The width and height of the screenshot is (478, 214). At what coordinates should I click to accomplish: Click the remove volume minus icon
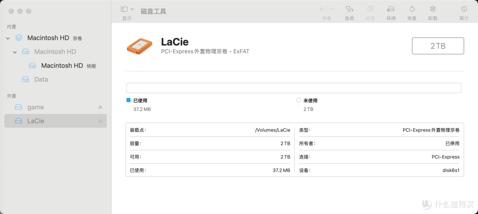pyautogui.click(x=332, y=9)
